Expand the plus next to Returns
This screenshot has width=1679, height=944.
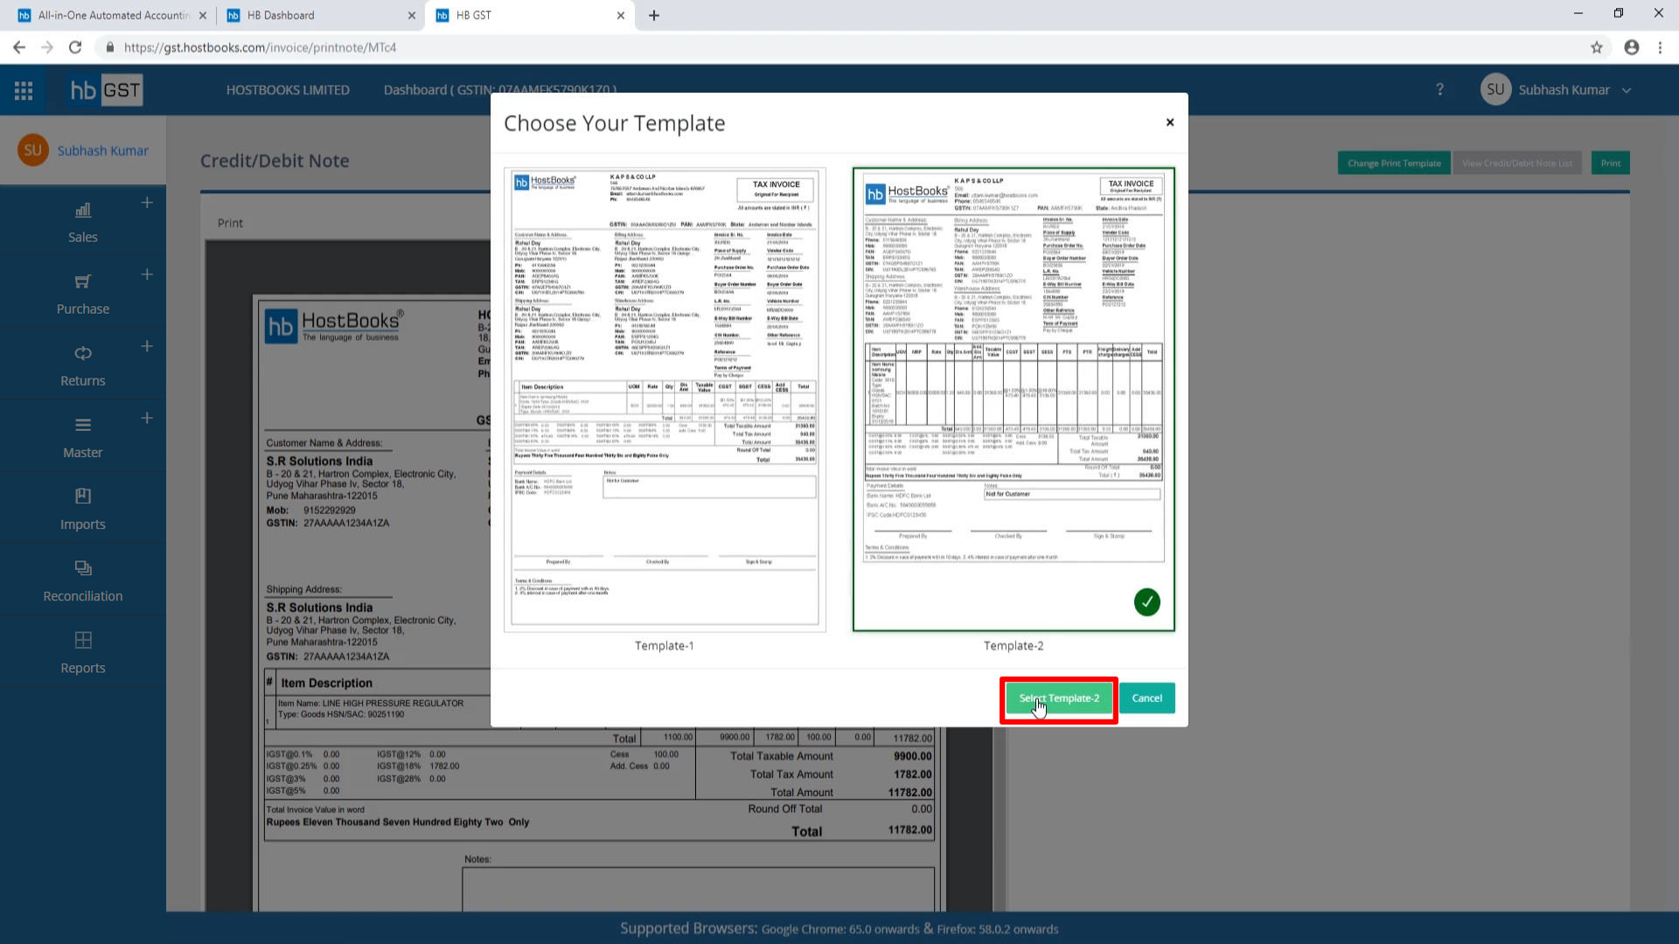tap(147, 346)
